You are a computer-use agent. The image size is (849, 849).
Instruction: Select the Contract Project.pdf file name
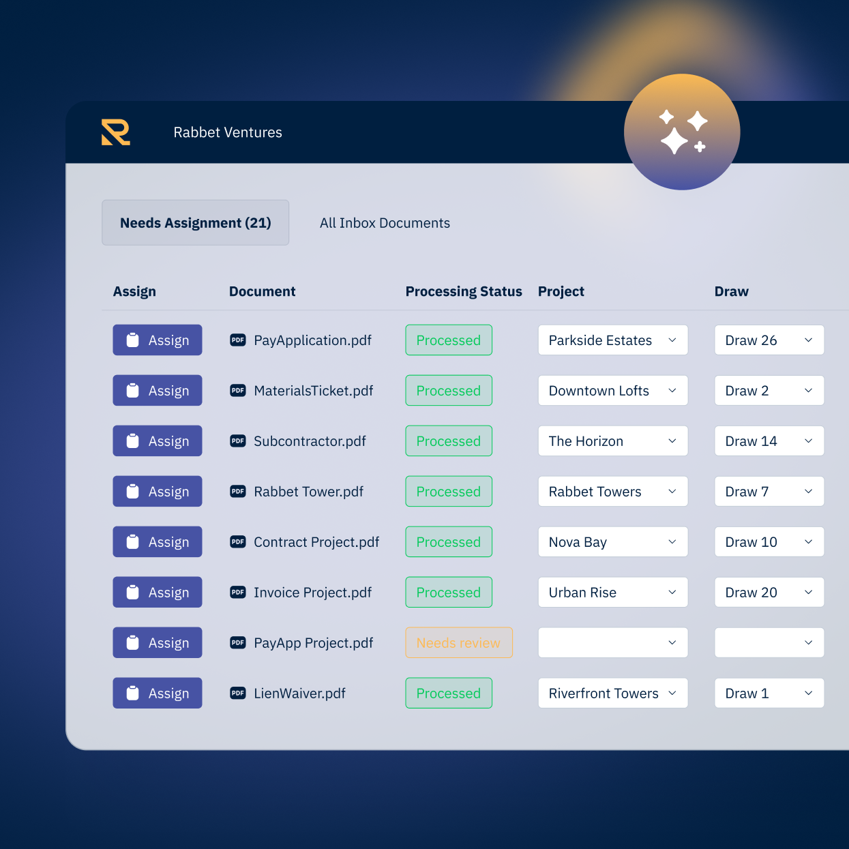click(316, 542)
